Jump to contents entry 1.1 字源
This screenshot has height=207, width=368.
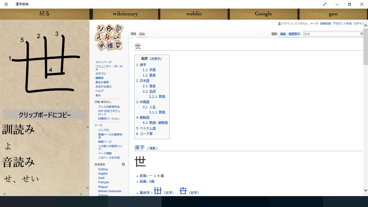(x=149, y=70)
